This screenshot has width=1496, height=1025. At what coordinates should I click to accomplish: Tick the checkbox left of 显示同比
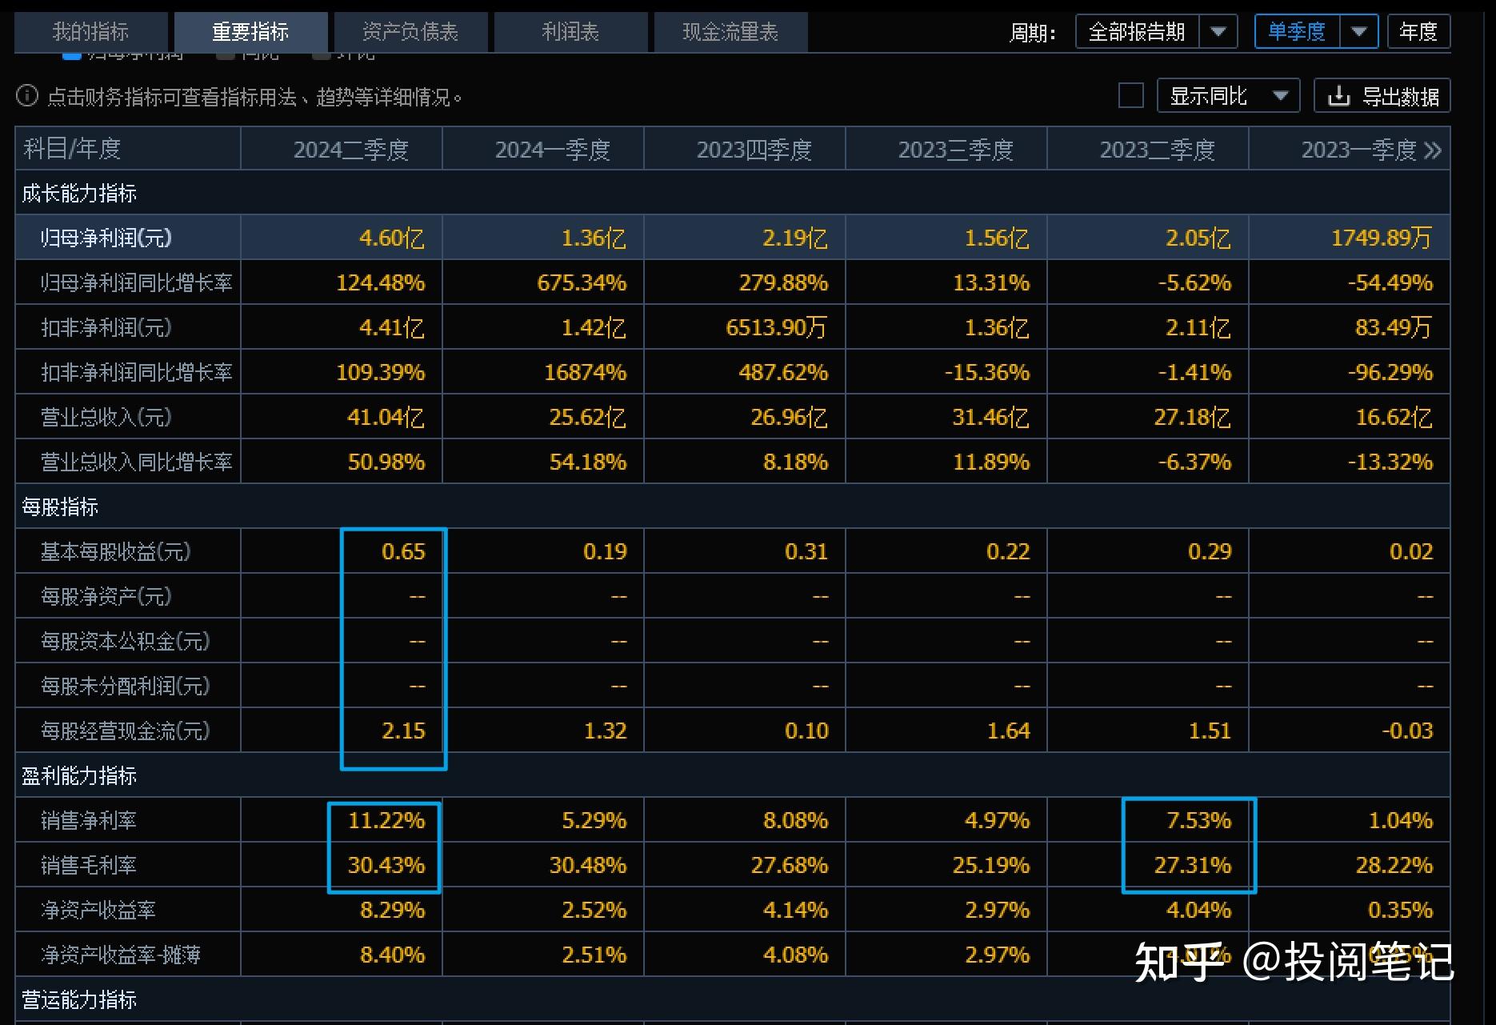point(1130,96)
